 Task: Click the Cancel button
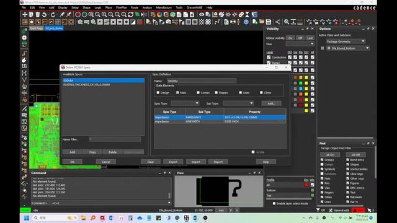click(x=106, y=162)
